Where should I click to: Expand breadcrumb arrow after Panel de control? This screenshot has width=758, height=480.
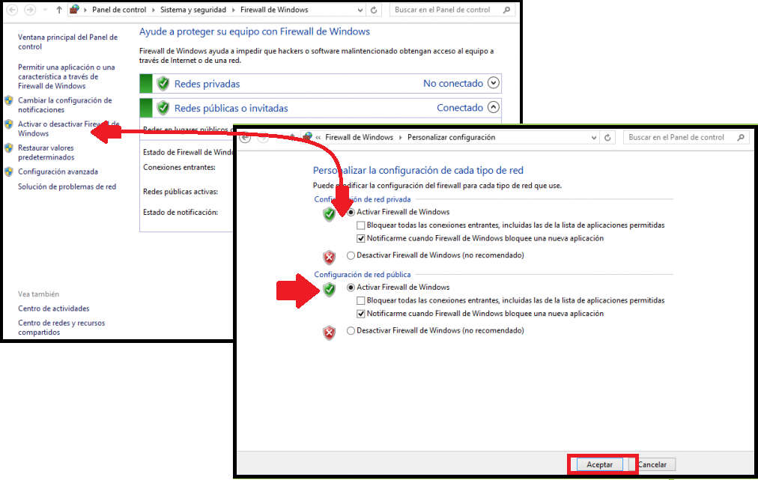click(x=154, y=10)
